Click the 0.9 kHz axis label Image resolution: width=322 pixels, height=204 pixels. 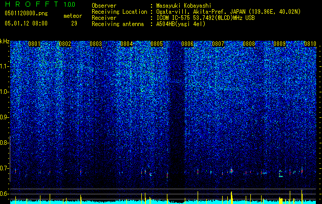[4, 117]
